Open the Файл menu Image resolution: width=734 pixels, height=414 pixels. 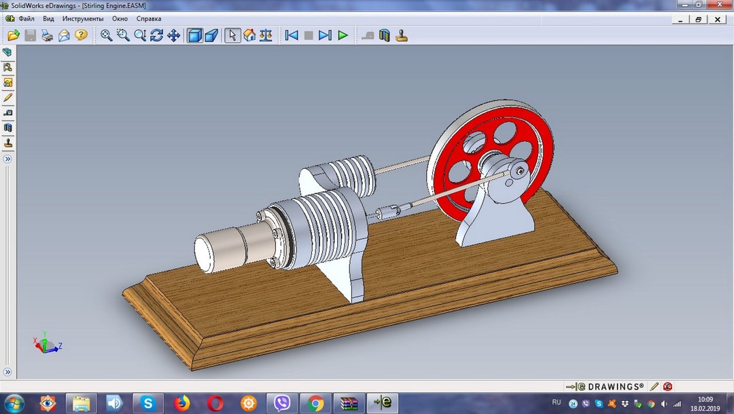pyautogui.click(x=27, y=19)
